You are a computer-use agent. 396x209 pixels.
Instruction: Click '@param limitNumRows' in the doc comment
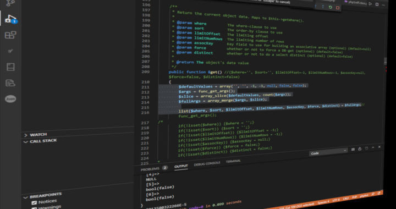click(x=200, y=38)
